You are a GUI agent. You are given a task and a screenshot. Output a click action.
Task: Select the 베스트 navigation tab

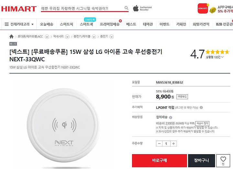(x=131, y=24)
